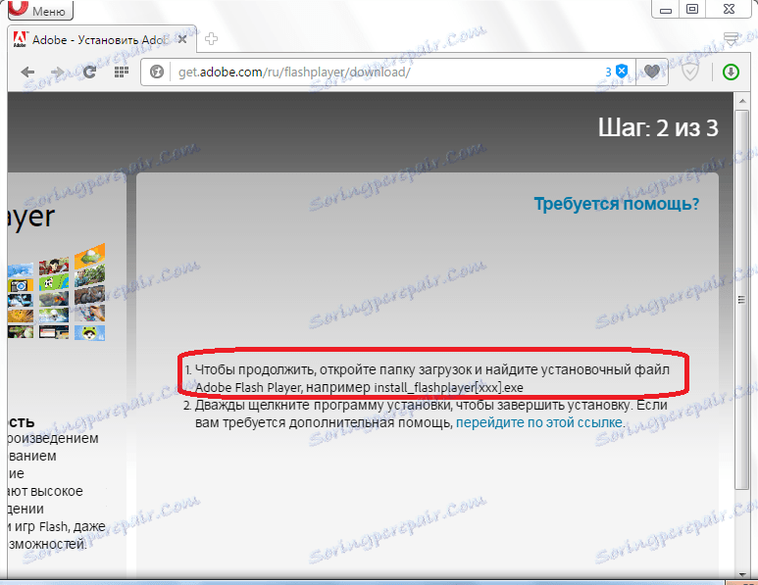758x585 pixels.
Task: Open the tab menu icon at top right
Action: [x=732, y=38]
